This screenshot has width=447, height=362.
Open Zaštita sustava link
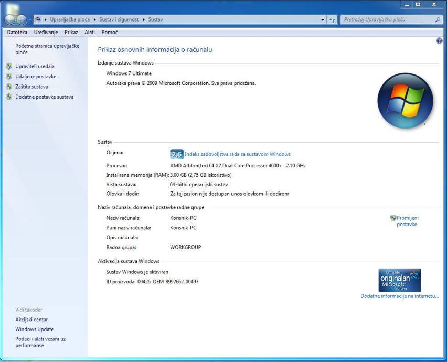[x=31, y=87]
